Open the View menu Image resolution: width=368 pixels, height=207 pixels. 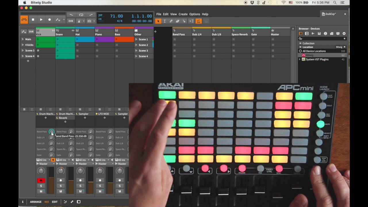(173, 14)
